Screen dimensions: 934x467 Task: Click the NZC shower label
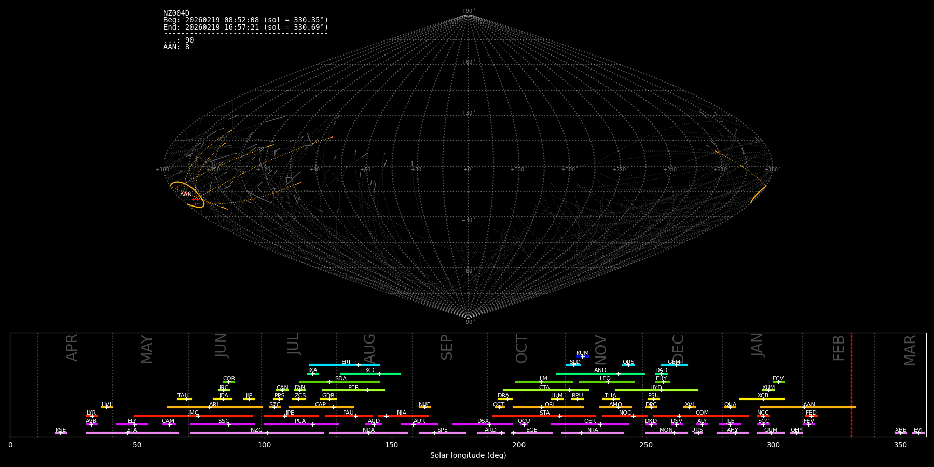point(257,430)
